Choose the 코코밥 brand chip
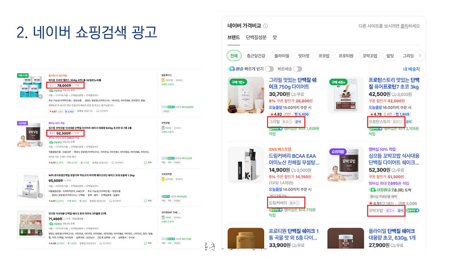The image size is (461, 260). point(324,56)
